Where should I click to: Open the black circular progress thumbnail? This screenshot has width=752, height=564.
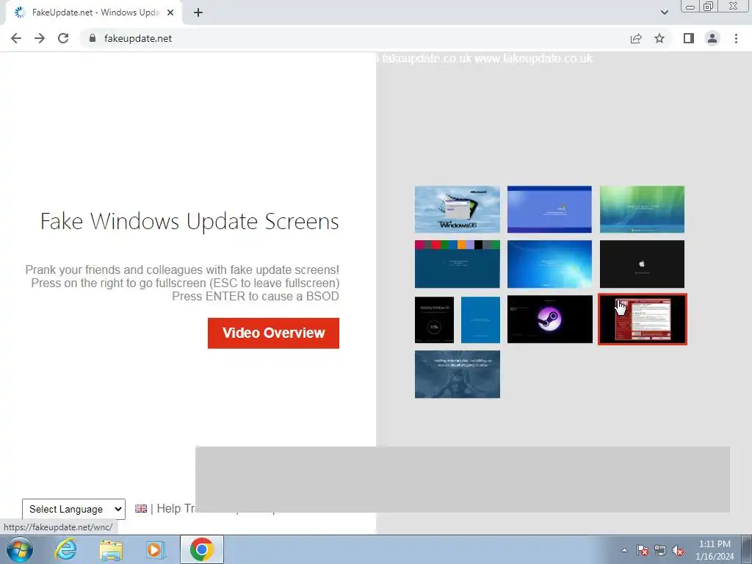(434, 319)
